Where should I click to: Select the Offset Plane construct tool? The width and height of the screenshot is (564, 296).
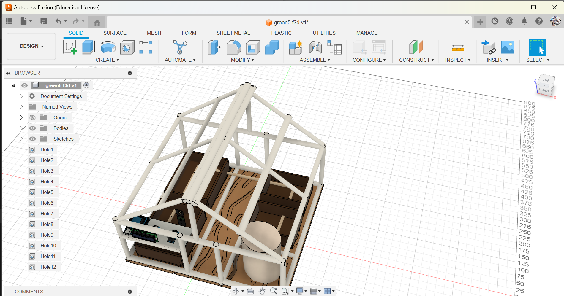[x=416, y=47]
